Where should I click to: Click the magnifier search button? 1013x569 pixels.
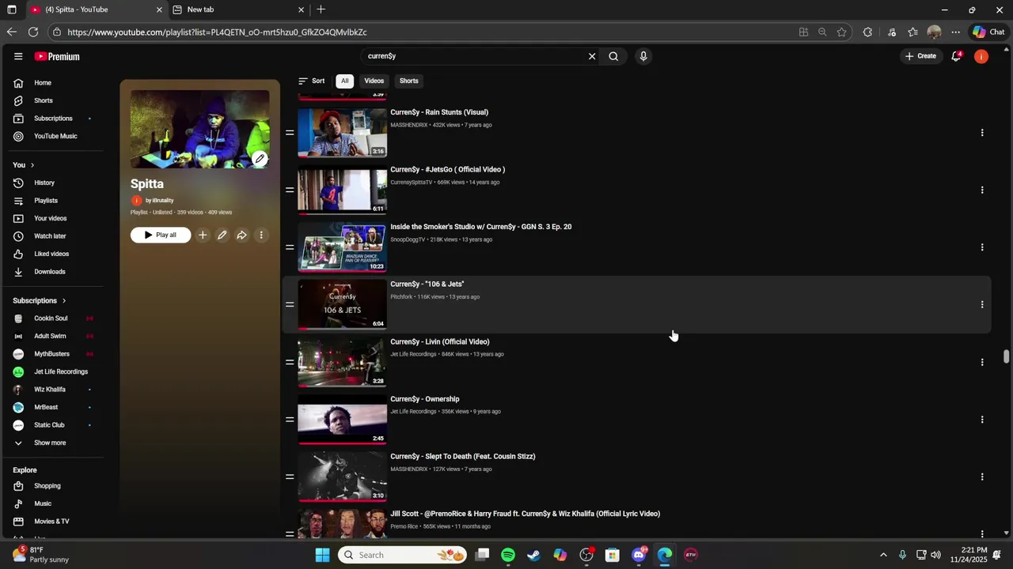[613, 56]
